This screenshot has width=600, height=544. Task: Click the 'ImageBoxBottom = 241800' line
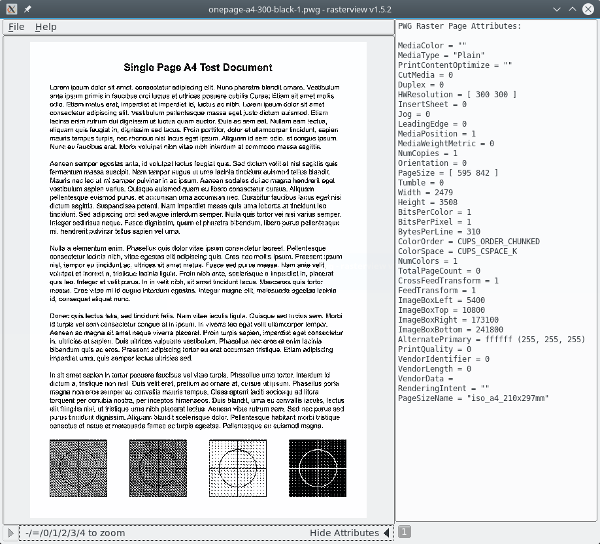click(x=451, y=330)
